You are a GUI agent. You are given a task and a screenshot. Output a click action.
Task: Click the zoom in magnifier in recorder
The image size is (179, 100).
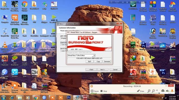pyautogui.click(x=149, y=91)
